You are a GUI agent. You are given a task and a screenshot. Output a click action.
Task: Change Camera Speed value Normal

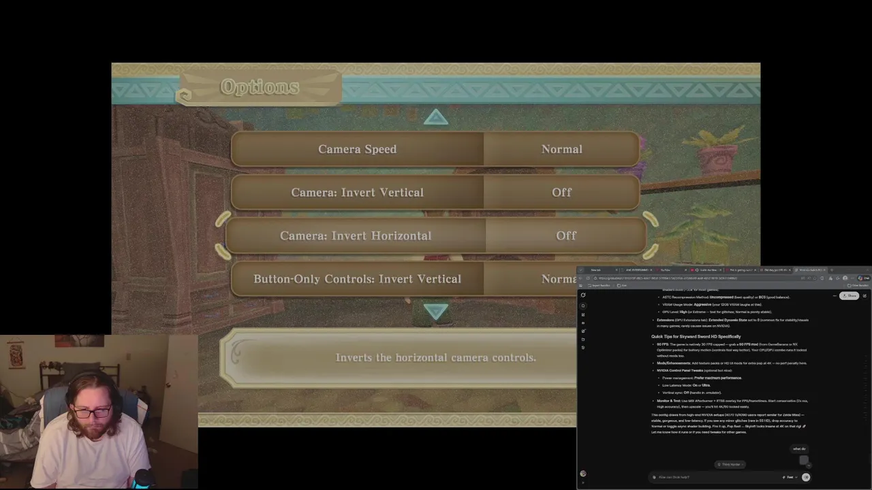point(561,149)
